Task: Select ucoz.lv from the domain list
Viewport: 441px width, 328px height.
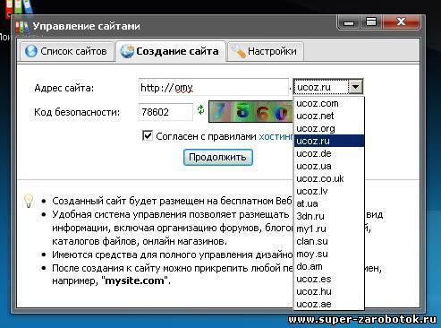Action: [x=329, y=191]
